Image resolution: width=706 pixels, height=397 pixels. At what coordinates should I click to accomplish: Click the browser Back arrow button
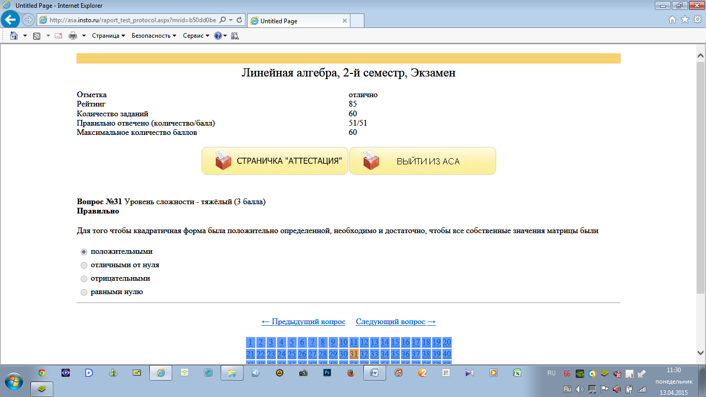11,20
